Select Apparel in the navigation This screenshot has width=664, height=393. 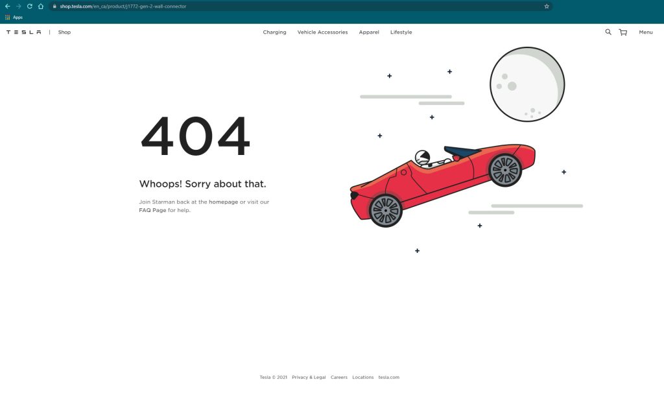click(x=369, y=32)
